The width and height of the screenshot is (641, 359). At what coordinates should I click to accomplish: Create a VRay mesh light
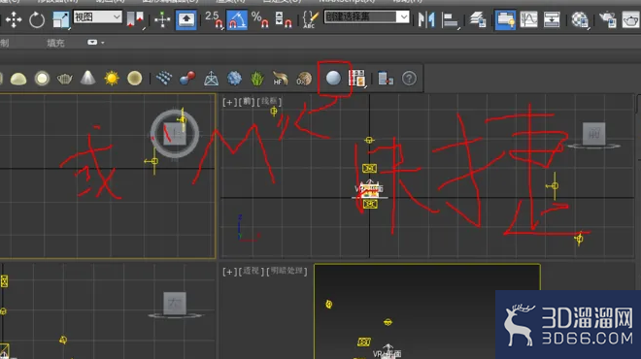click(65, 79)
